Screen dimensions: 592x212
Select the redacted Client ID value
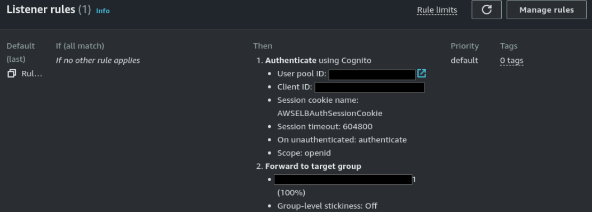pyautogui.click(x=369, y=87)
